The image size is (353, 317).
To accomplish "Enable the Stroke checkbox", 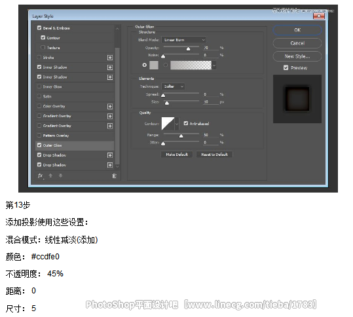I will click(39, 57).
